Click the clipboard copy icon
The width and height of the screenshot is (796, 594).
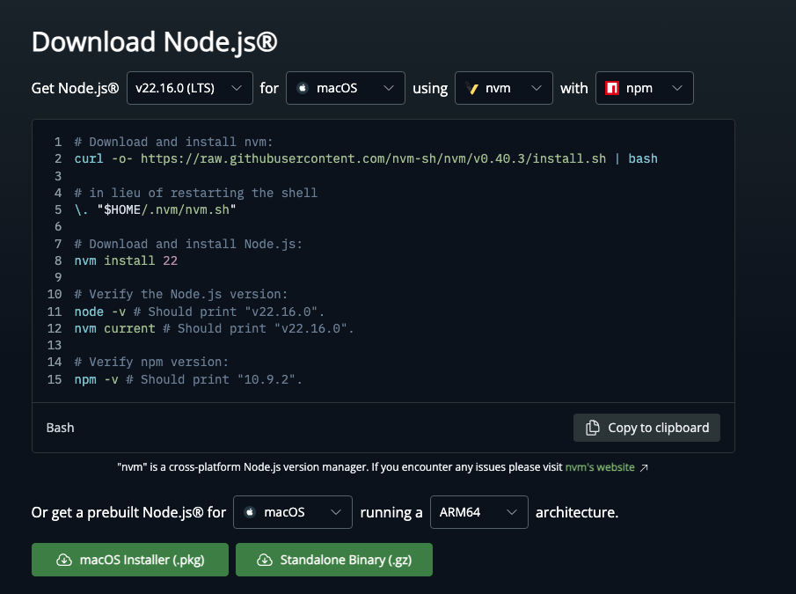(x=593, y=428)
